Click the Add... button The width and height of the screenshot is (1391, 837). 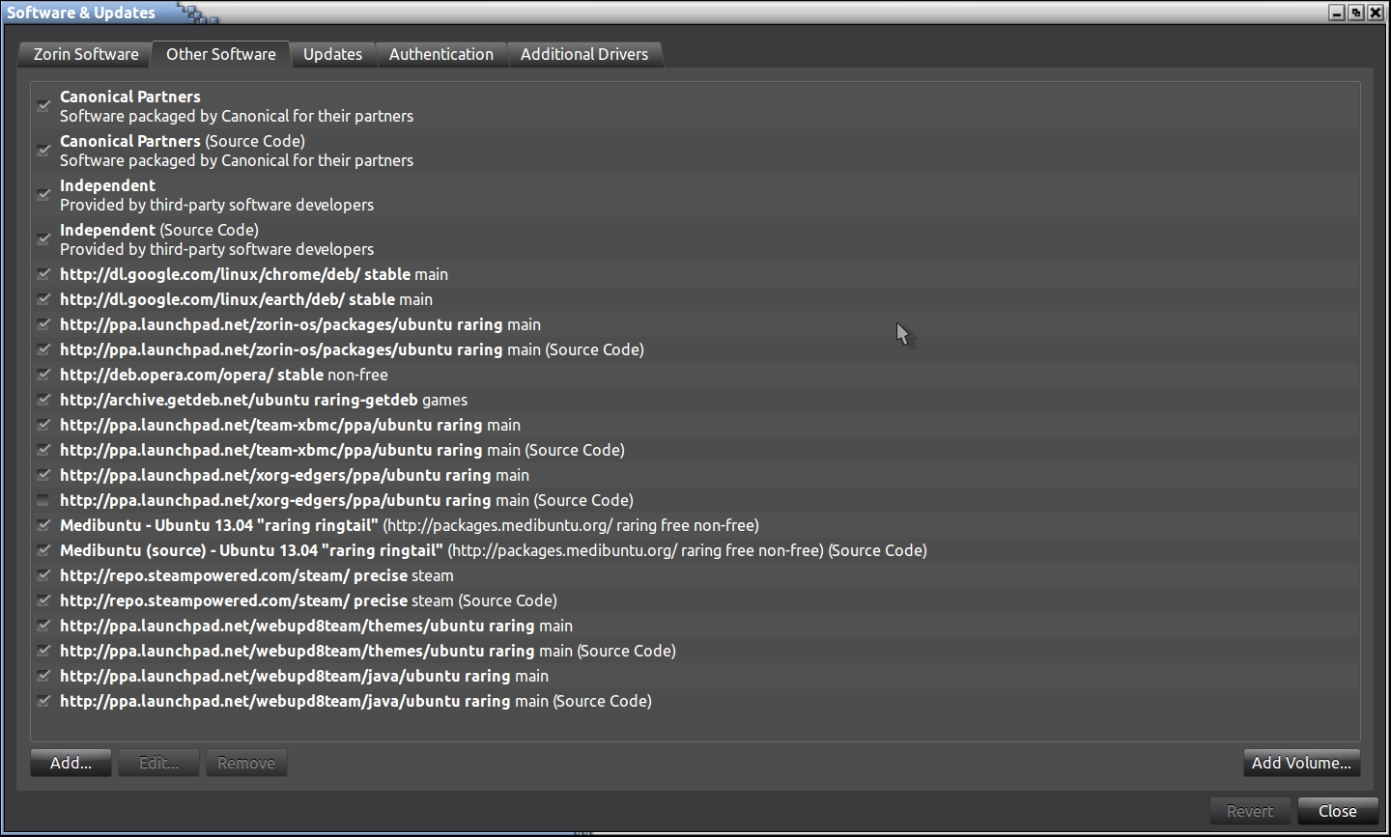71,763
